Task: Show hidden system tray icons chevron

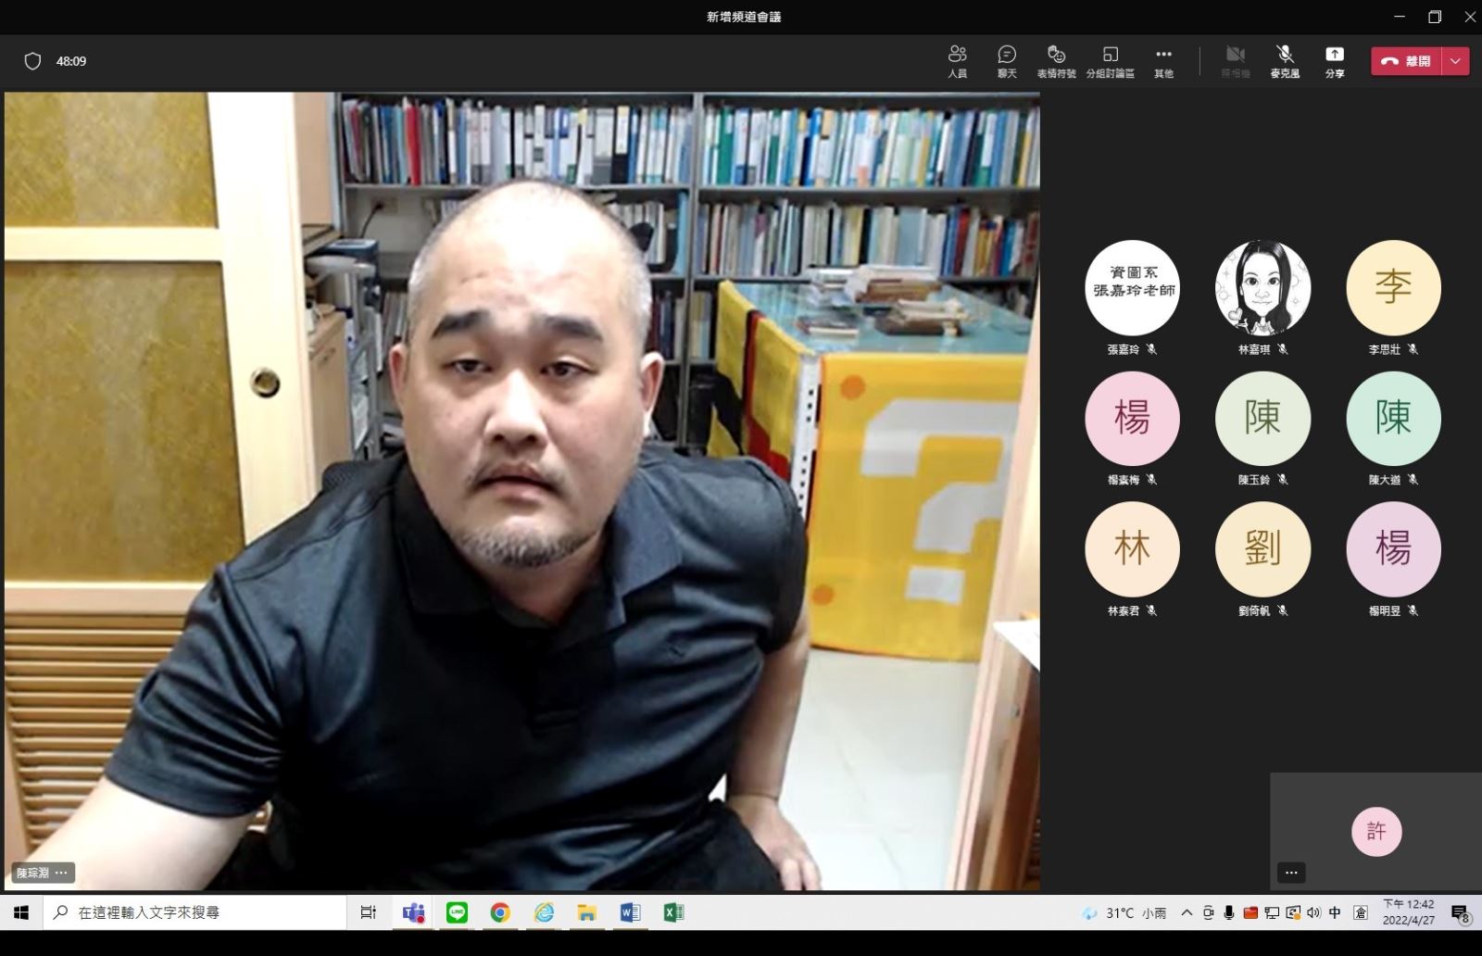Action: [1187, 912]
